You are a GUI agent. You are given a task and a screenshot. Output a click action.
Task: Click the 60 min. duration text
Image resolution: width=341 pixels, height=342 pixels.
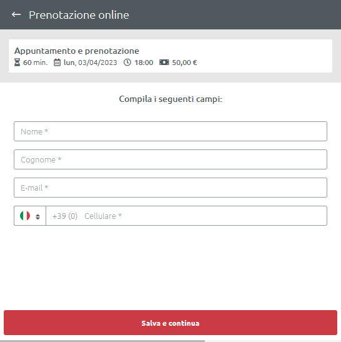[x=36, y=63]
